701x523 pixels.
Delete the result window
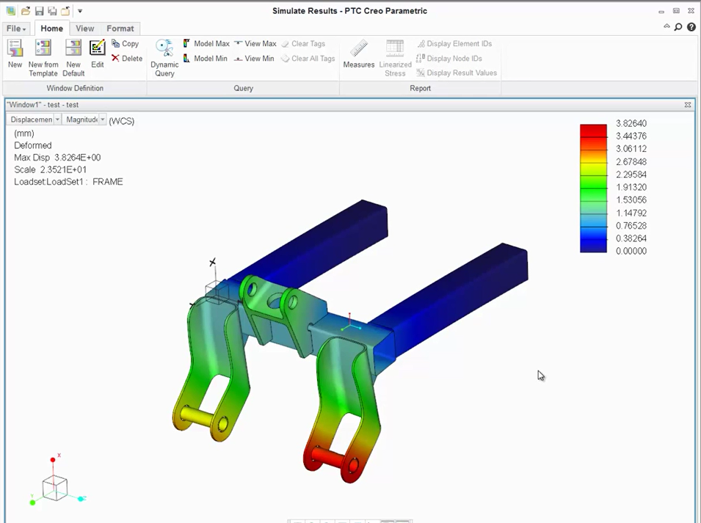coord(127,58)
